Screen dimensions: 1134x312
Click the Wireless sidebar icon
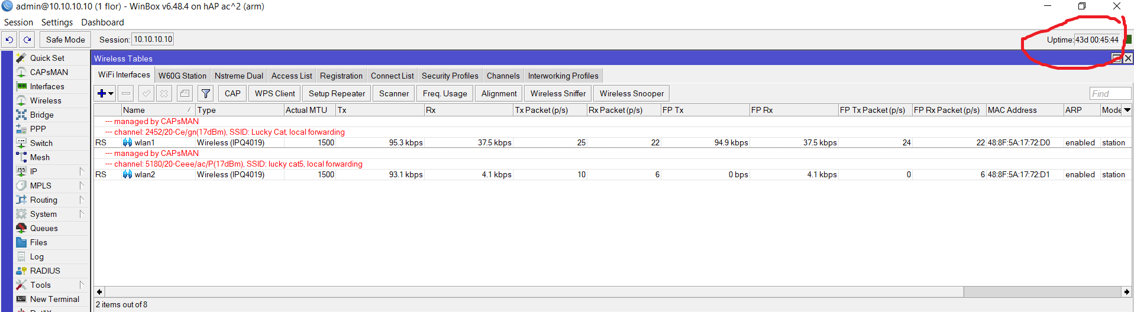21,100
